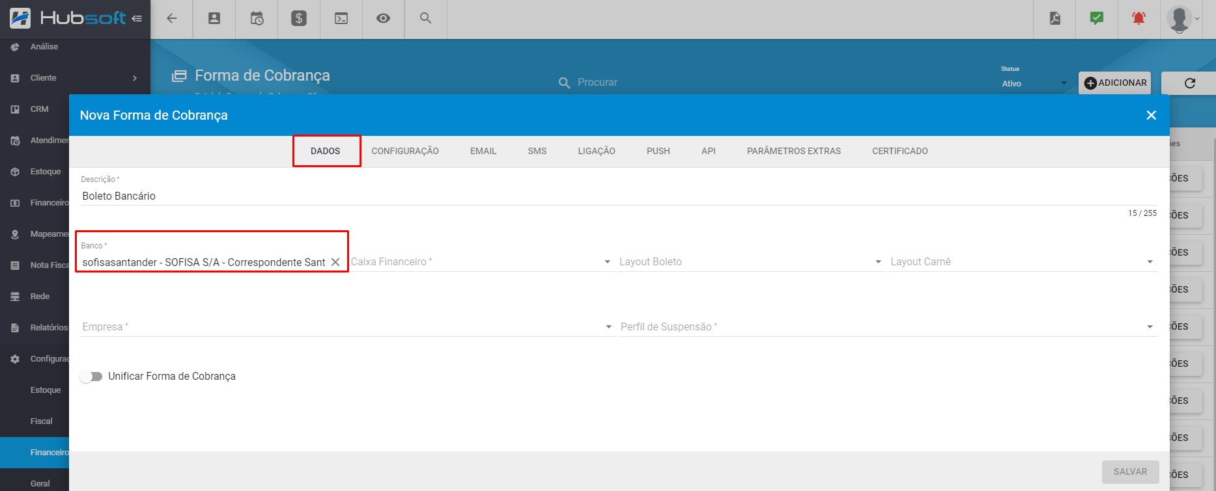The height and width of the screenshot is (491, 1216).
Task: Switch to the SMS tab
Action: pos(537,151)
